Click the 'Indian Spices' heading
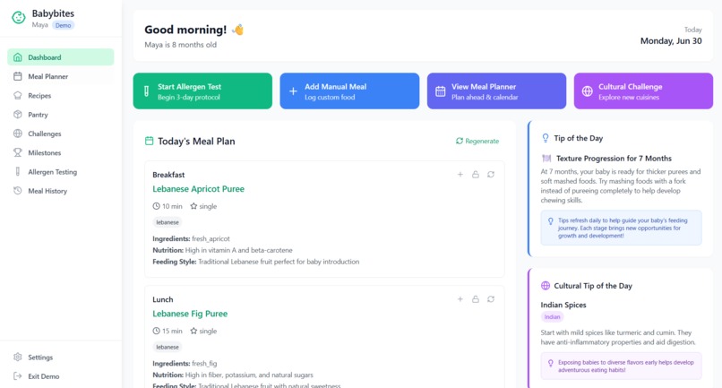The height and width of the screenshot is (388, 722). (x=563, y=305)
